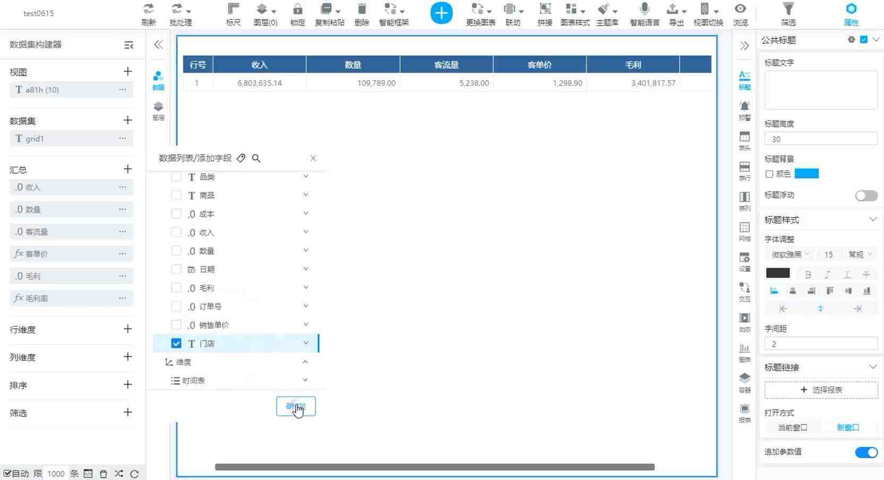Open the 筛选 filter funnel

pyautogui.click(x=788, y=9)
